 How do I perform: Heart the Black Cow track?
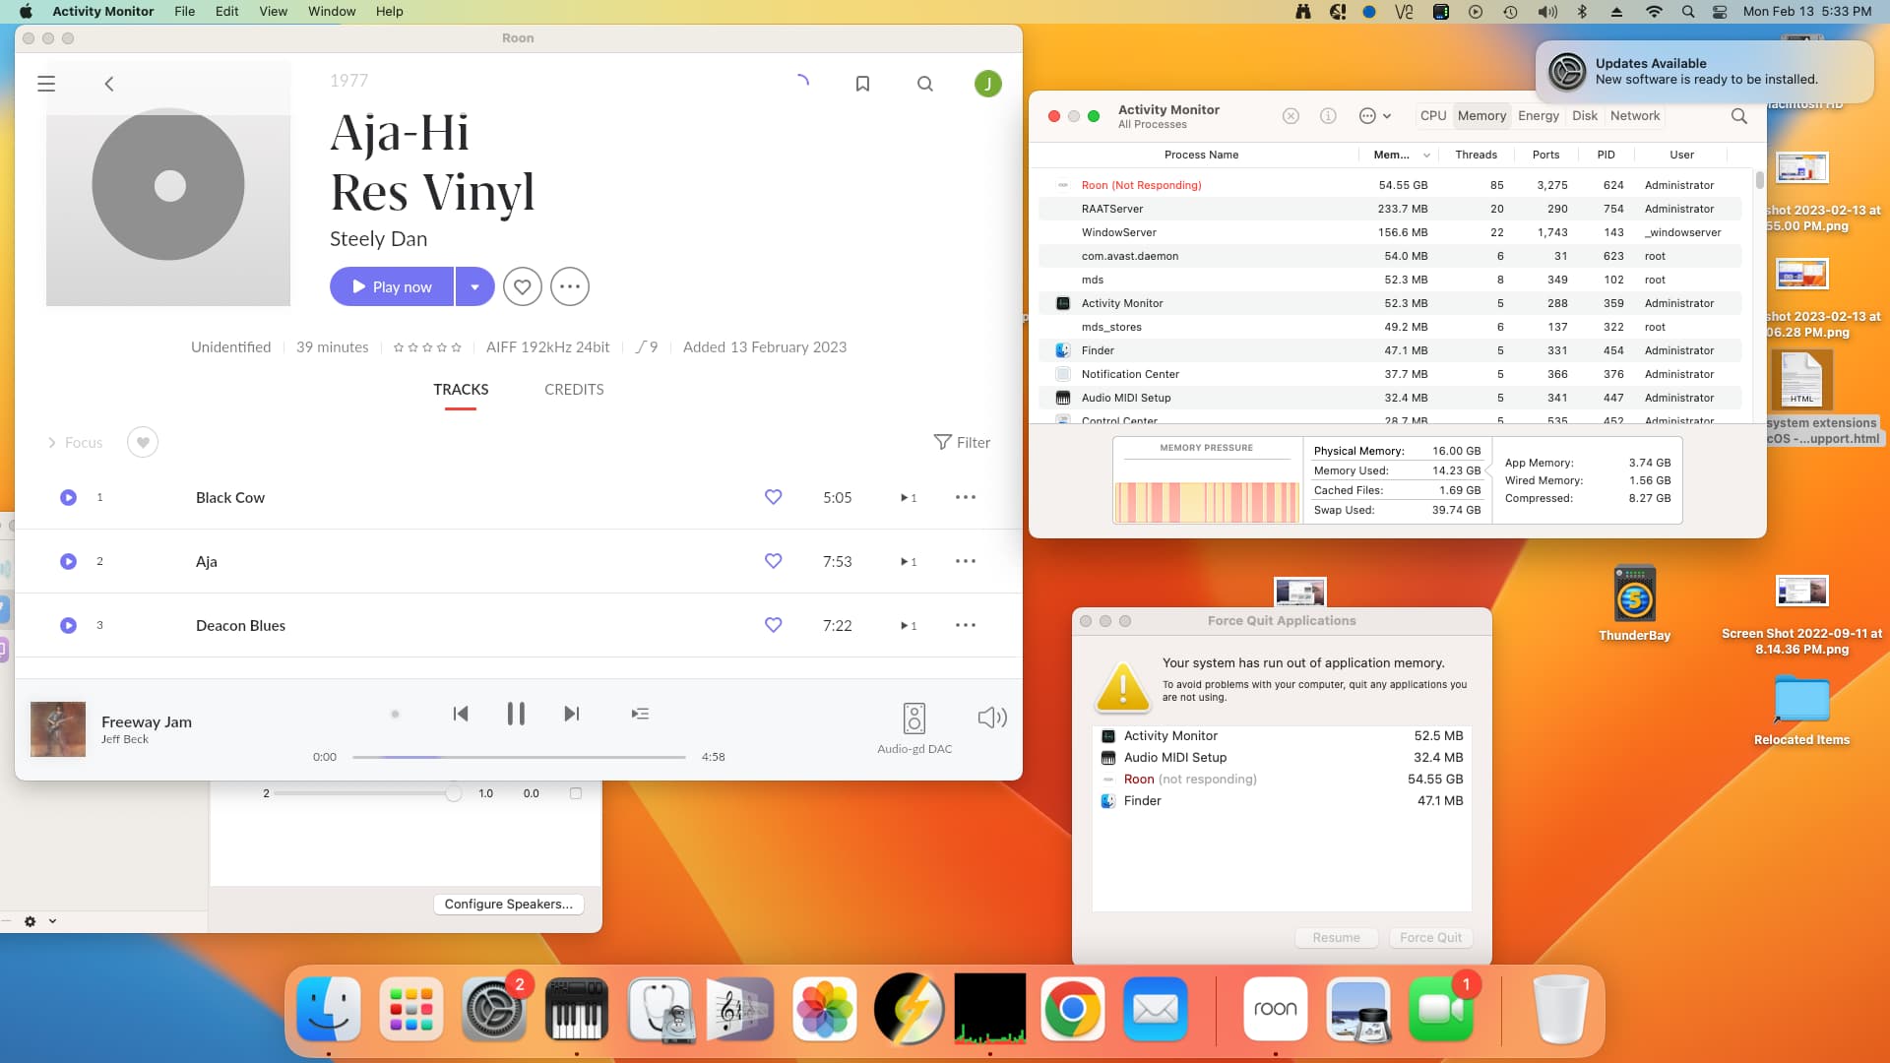tap(774, 497)
